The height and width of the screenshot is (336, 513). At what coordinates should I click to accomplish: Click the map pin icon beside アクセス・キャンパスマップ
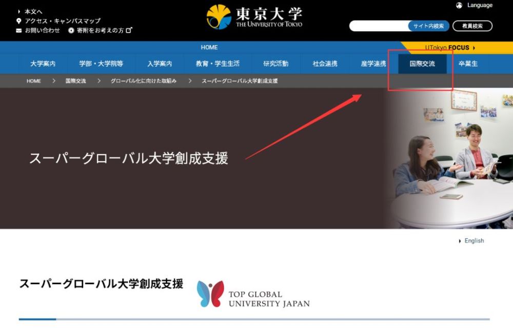(x=18, y=21)
